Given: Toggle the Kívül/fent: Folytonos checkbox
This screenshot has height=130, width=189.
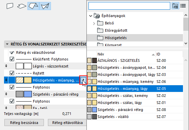Looking at the screenshot, I should click(x=12, y=59).
